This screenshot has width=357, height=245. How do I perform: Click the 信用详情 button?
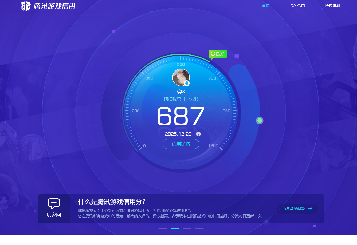click(x=181, y=144)
